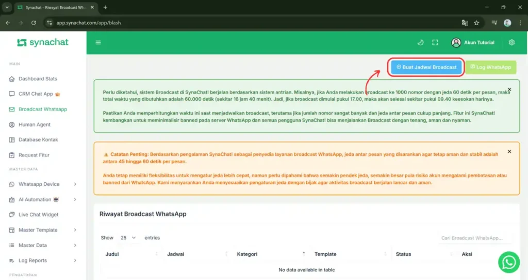Toggle dark mode moon icon

click(420, 42)
